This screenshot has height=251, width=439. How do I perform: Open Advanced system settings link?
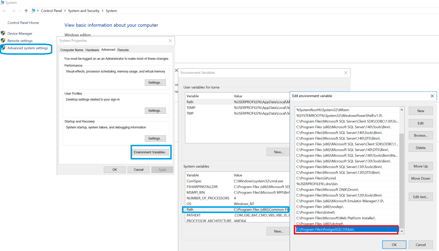(x=28, y=48)
